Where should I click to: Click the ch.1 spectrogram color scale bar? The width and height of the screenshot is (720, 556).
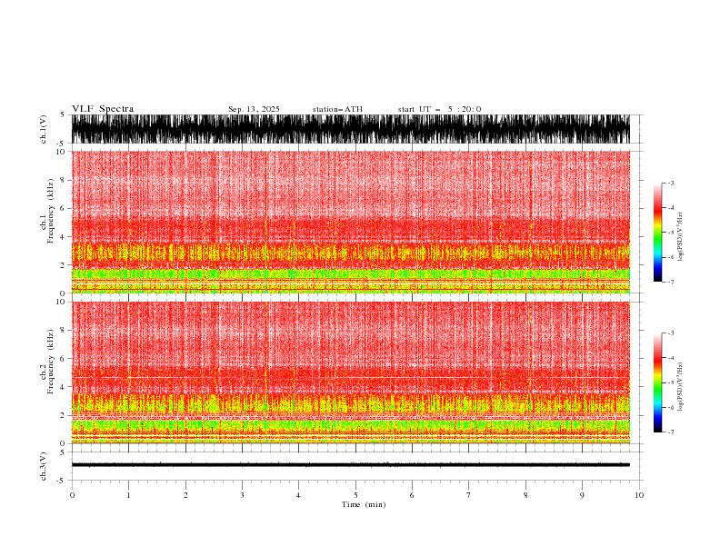tap(657, 233)
